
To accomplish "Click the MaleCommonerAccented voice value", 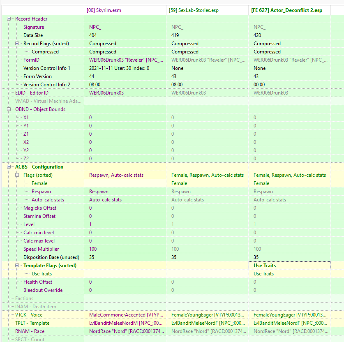I will click(x=125, y=315).
